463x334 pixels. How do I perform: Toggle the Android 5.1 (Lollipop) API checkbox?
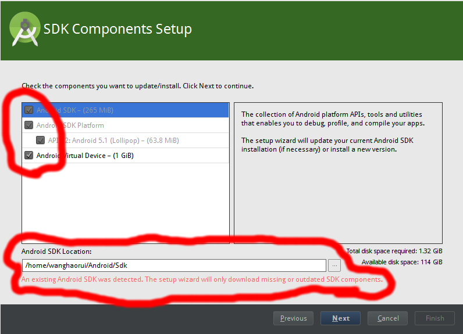(41, 140)
